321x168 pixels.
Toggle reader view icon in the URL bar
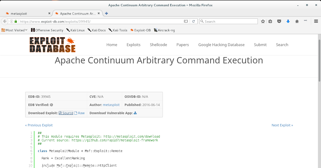186,21
